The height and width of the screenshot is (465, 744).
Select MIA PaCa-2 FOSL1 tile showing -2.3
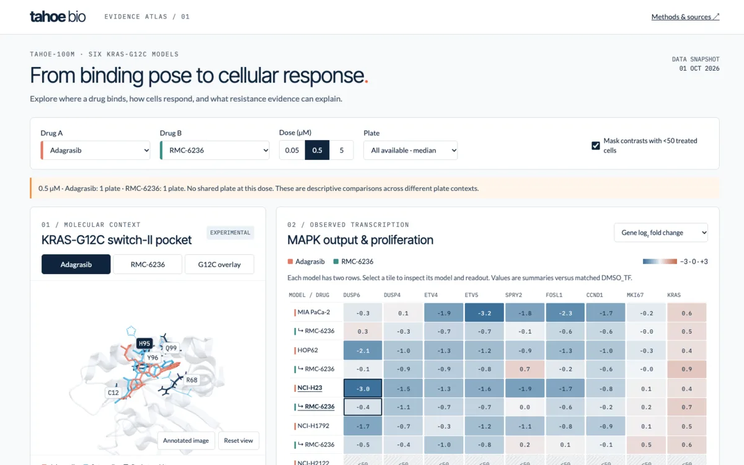[x=565, y=313]
